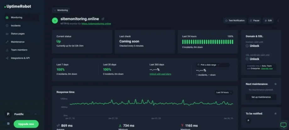The height and width of the screenshot is (130, 289).
Task: Click the Last 30 days 100% value
Action: 107,70
